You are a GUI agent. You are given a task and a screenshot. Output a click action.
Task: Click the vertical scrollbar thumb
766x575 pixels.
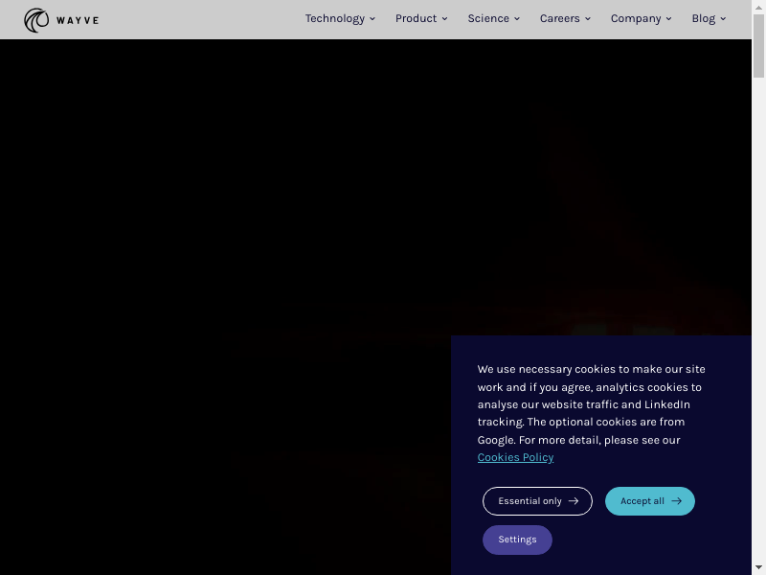[758, 46]
